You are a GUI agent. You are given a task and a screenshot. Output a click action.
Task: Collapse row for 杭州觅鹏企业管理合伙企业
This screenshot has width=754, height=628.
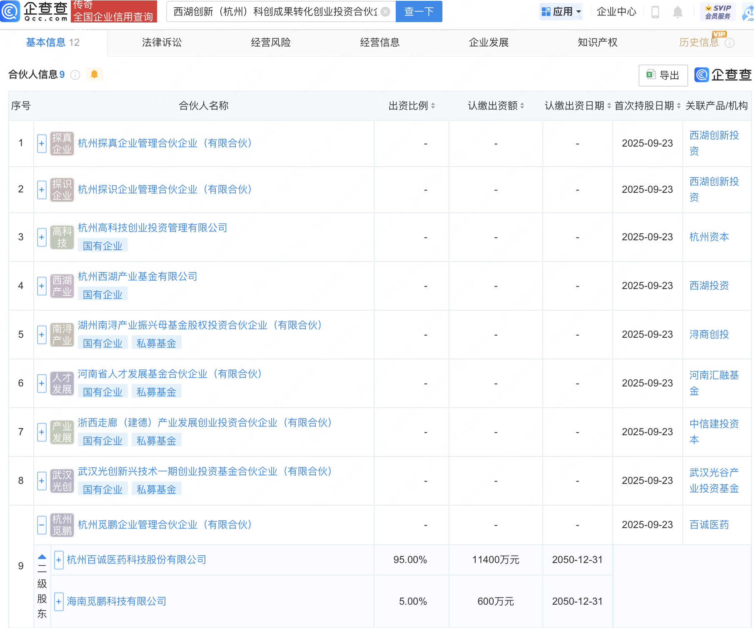[42, 525]
